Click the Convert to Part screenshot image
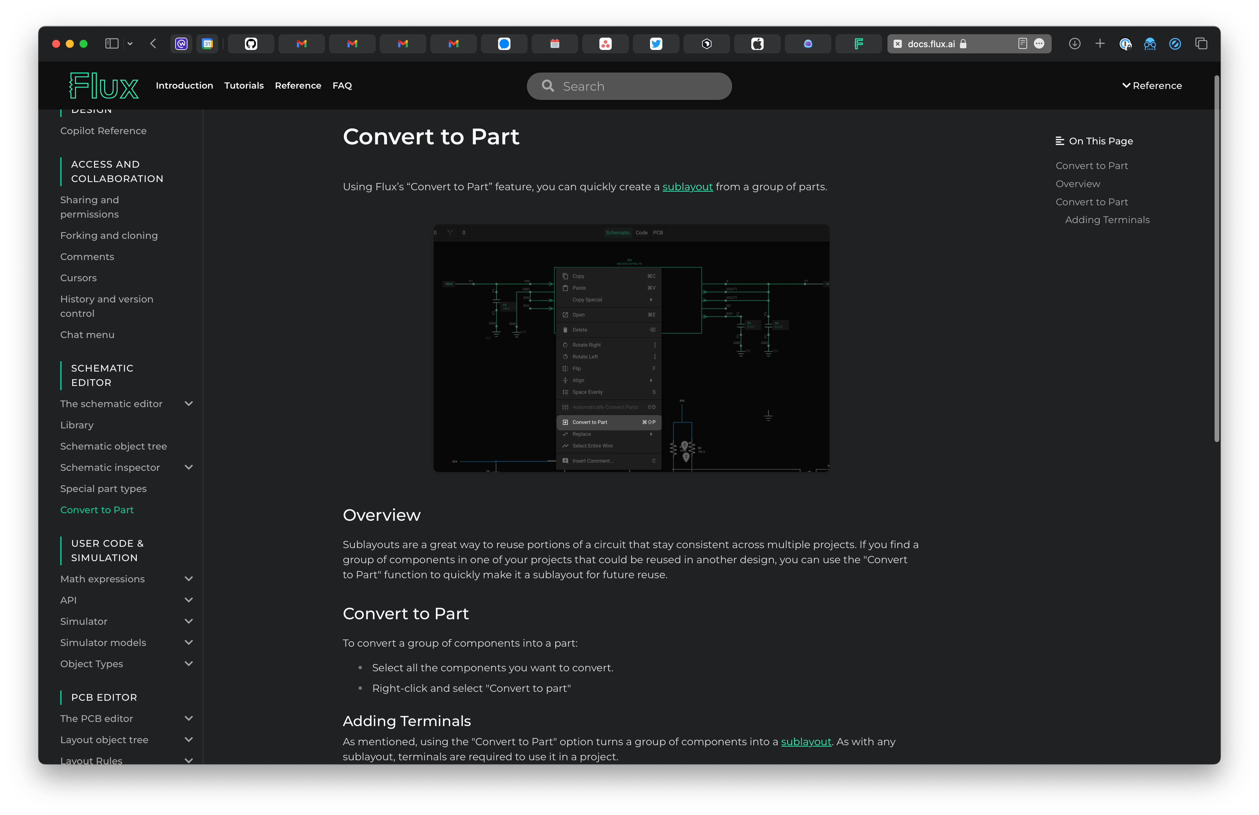This screenshot has width=1259, height=815. pyautogui.click(x=631, y=348)
